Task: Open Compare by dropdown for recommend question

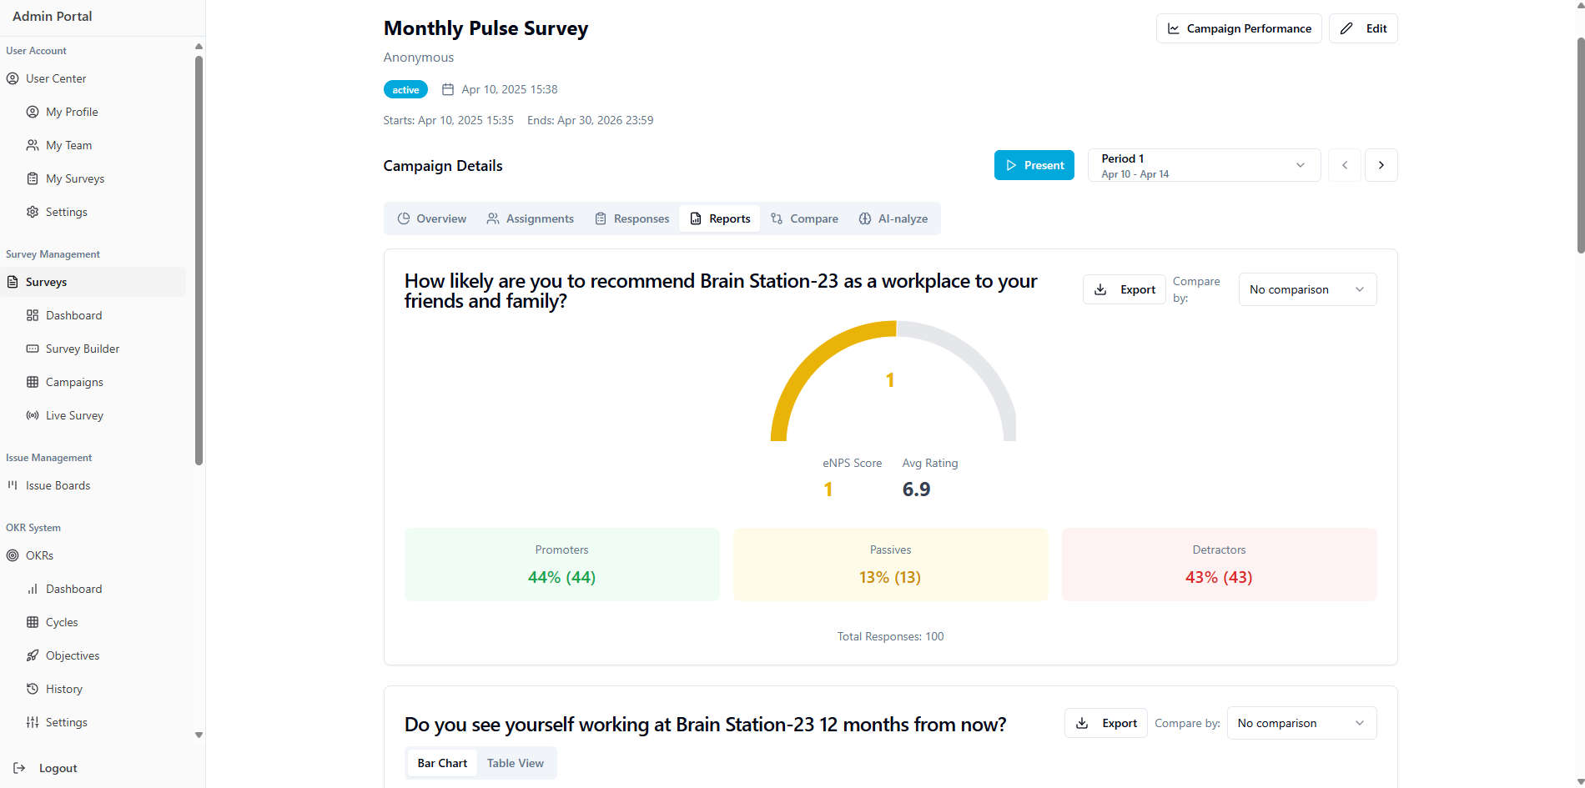Action: click(1307, 289)
